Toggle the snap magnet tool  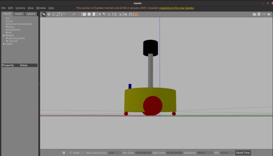(131, 14)
